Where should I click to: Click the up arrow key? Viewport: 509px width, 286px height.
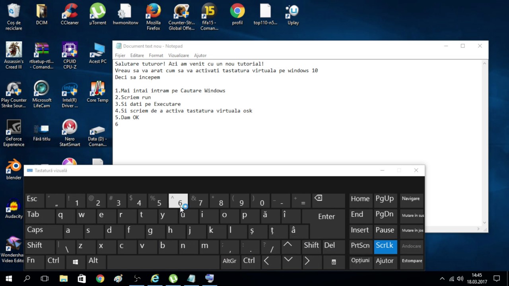click(x=291, y=247)
